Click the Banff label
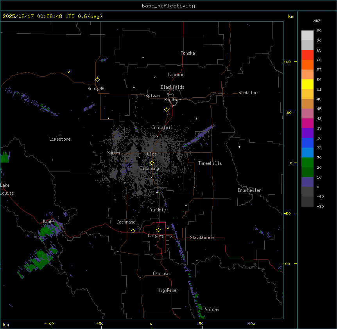The image size is (337, 329). coord(48,222)
